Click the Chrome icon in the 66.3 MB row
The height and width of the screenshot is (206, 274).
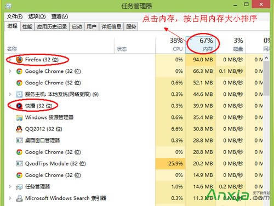[x=19, y=71]
